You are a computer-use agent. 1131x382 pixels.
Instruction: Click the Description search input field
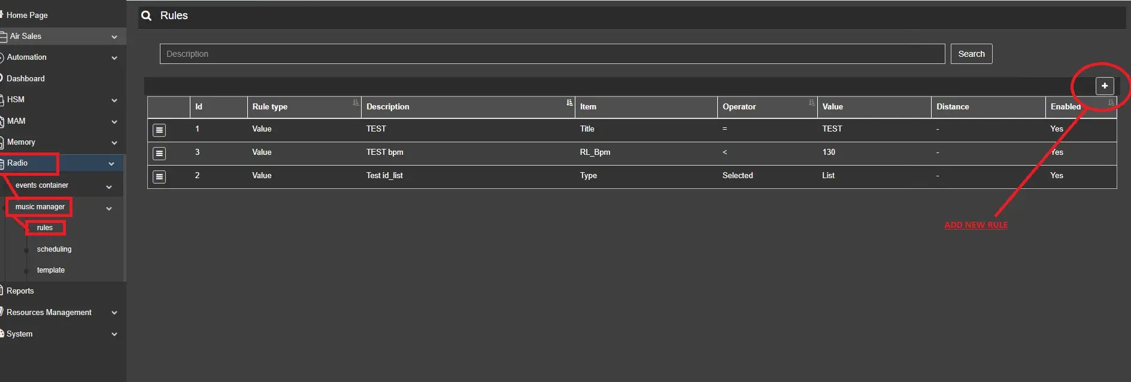pyautogui.click(x=551, y=54)
